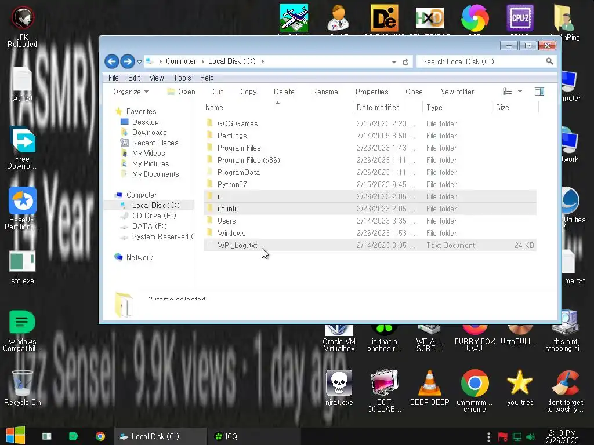Expand arrow after Local Disk (C:) breadcrumb
594x445 pixels.
pyautogui.click(x=263, y=61)
